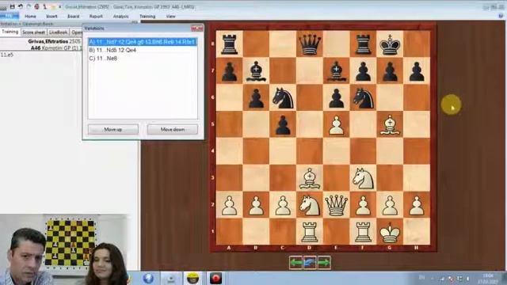The image size is (507, 285).
Task: Click the white rook on f1
Action: tap(363, 232)
